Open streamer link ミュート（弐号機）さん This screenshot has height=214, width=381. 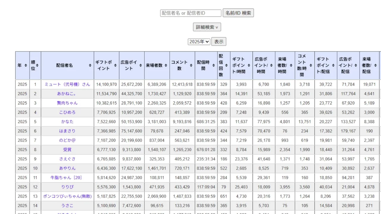[67, 84]
